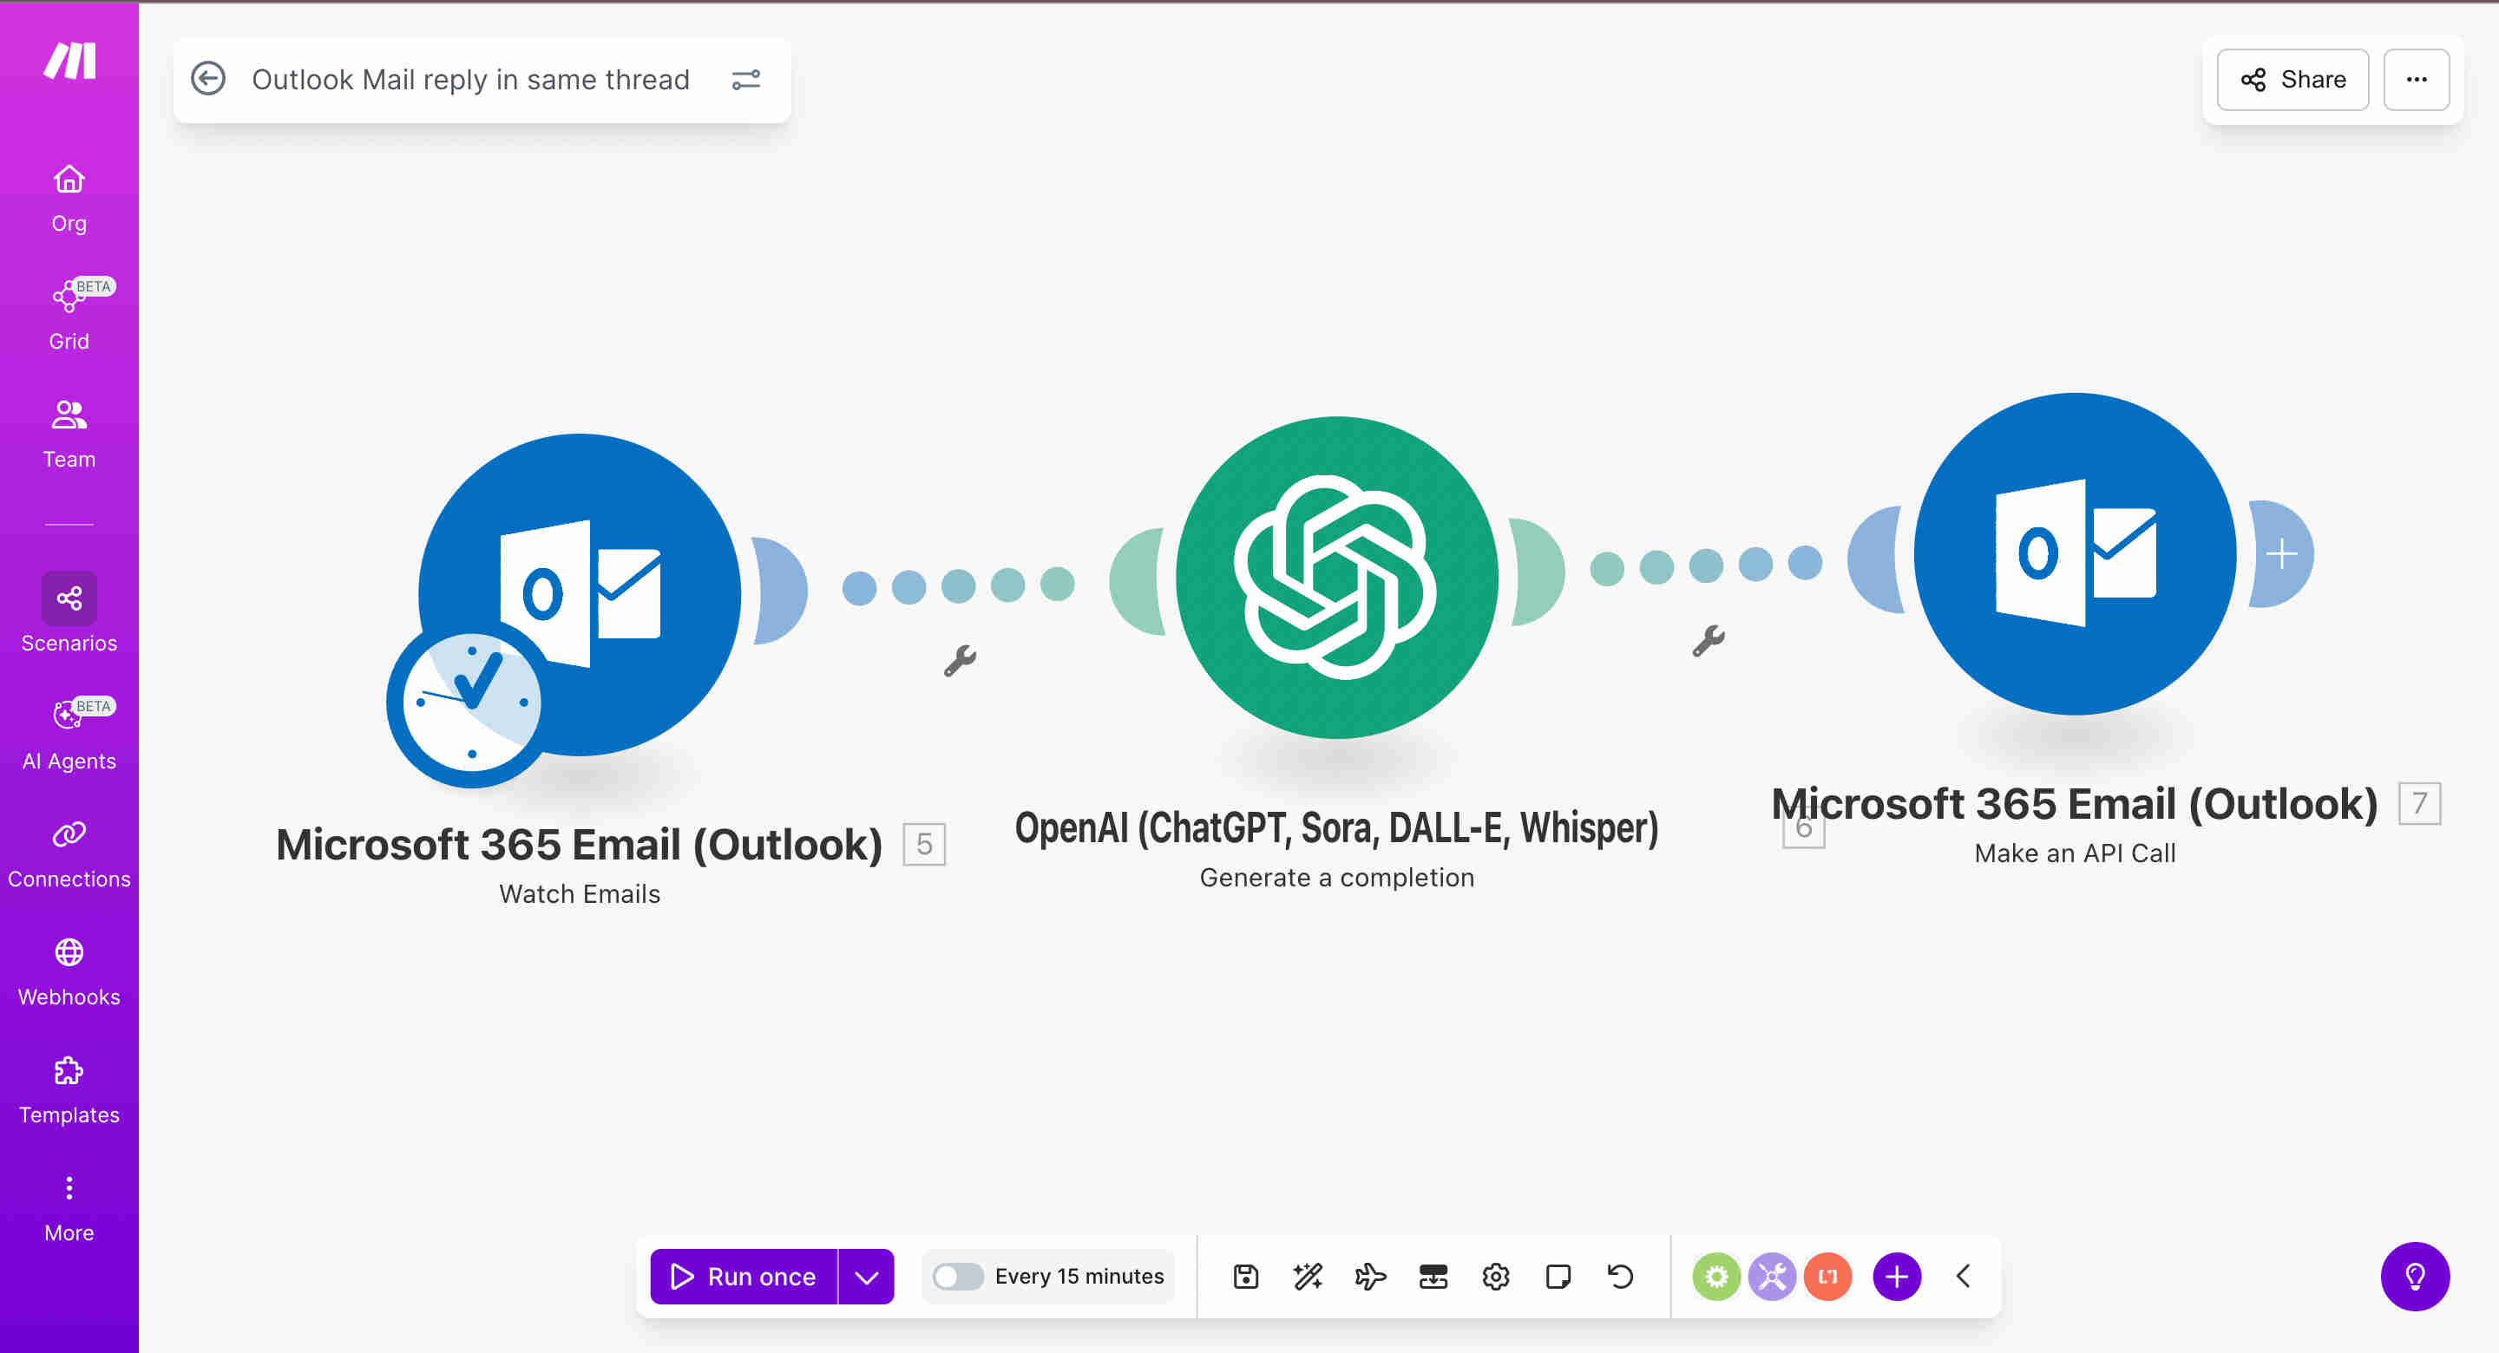2499x1353 pixels.
Task: Open the Scenarios section
Action: (x=69, y=613)
